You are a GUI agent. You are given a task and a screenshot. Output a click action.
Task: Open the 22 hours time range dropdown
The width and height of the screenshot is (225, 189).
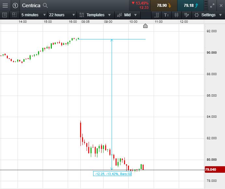click(62, 15)
